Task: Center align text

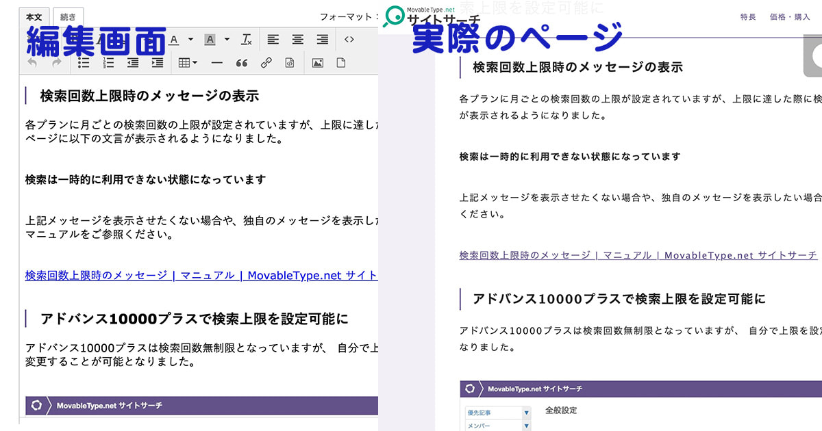Action: tap(297, 40)
